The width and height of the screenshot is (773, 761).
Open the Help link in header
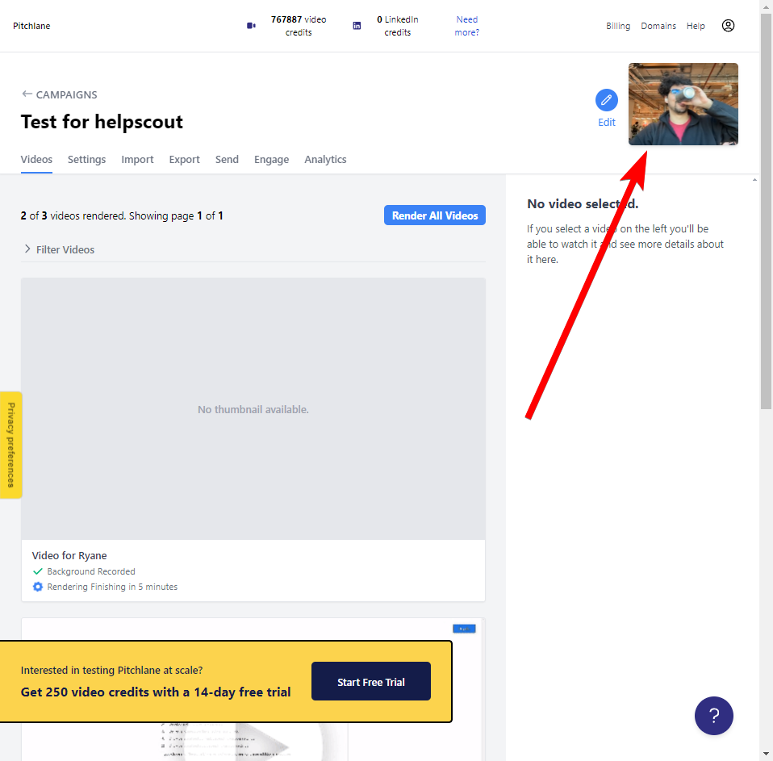pyautogui.click(x=696, y=26)
